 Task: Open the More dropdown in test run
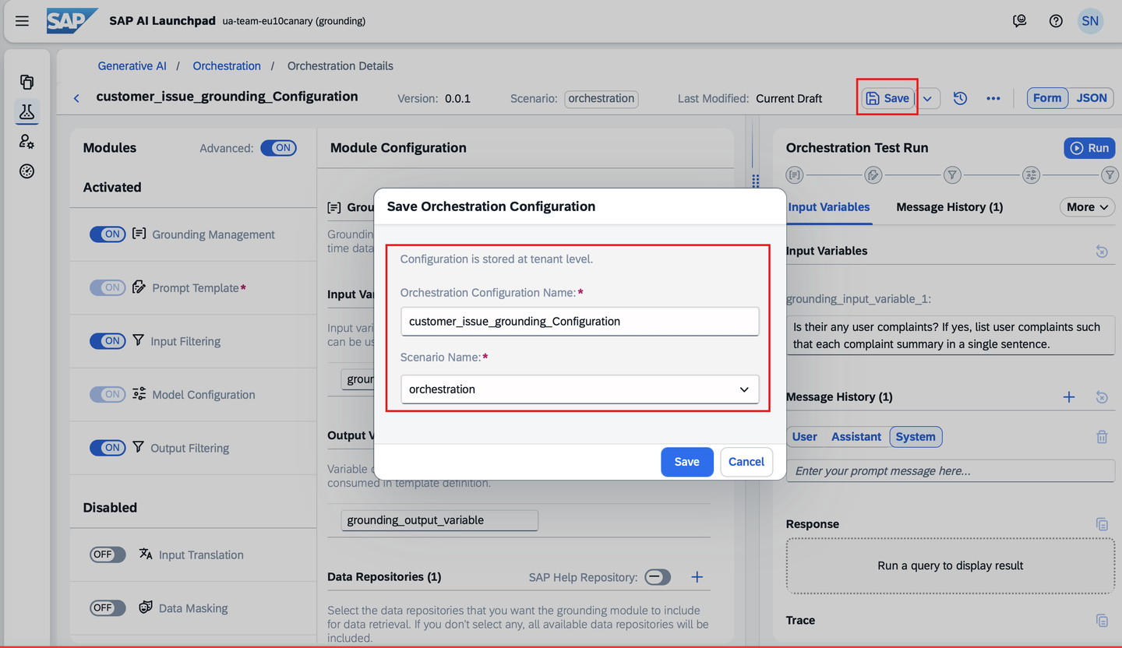tap(1087, 207)
